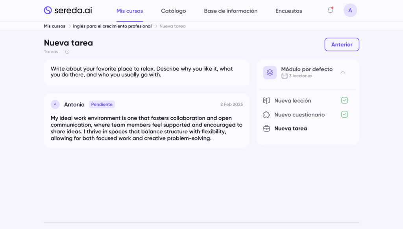Screen dimensions: 403x229
Task: Open the user avatar menu
Action: [350, 10]
